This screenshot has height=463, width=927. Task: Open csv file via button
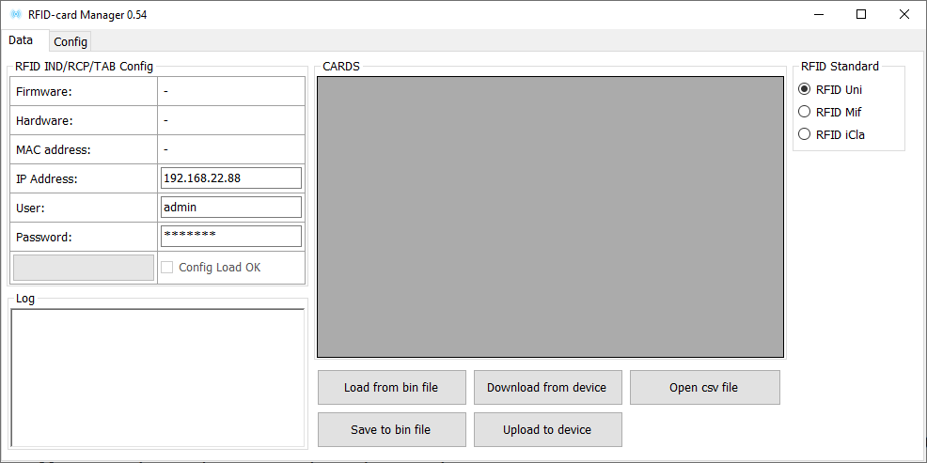(x=704, y=388)
